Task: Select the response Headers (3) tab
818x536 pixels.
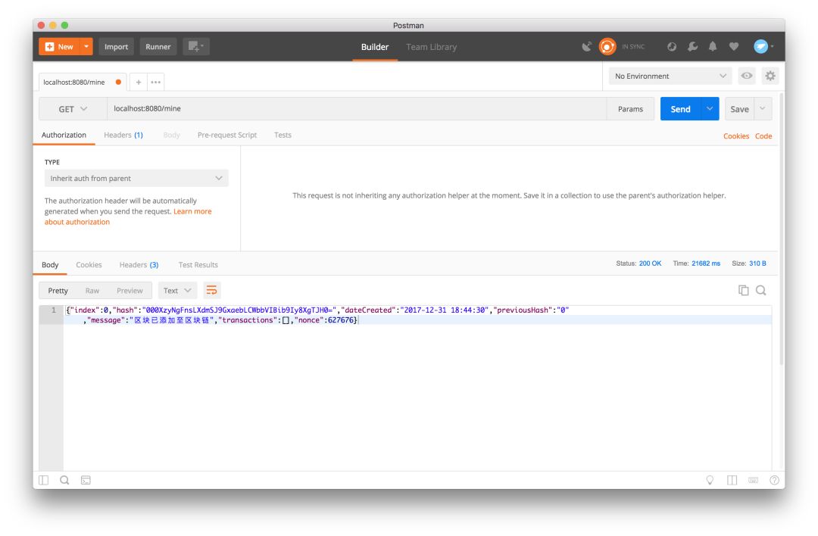Action: coord(139,265)
